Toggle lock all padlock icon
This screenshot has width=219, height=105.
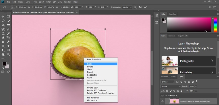pos(181,91)
